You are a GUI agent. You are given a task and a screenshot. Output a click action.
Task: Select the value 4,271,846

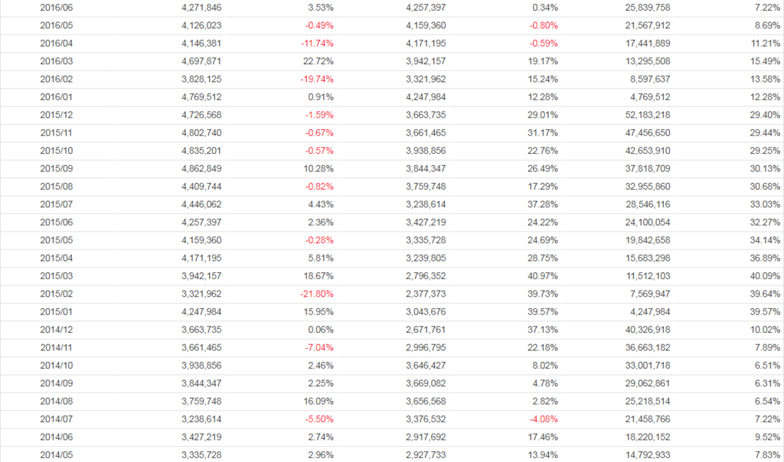pyautogui.click(x=201, y=7)
